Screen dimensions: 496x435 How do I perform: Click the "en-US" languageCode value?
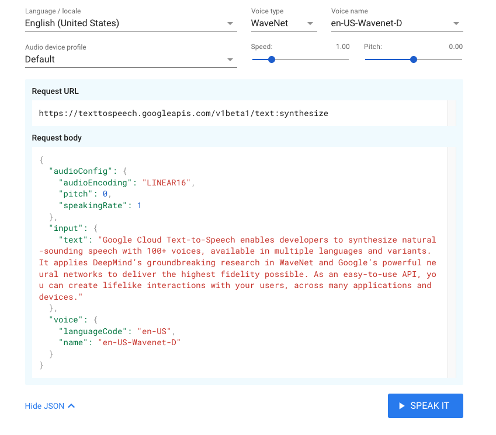point(154,331)
